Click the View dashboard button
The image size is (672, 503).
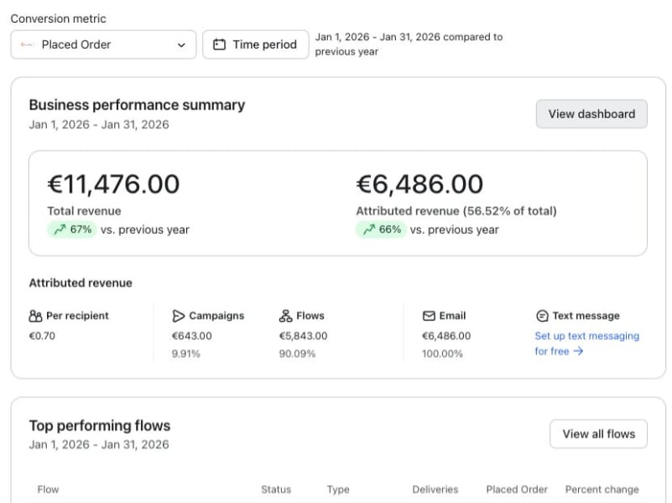(591, 114)
